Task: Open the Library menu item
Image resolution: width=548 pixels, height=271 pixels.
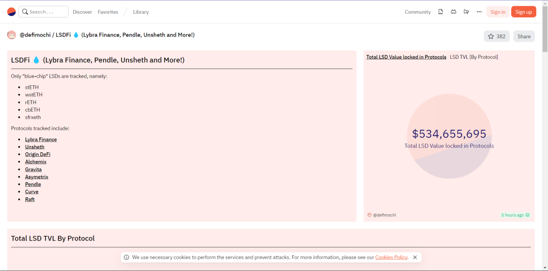Action: pyautogui.click(x=141, y=12)
